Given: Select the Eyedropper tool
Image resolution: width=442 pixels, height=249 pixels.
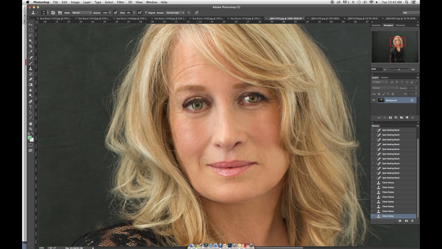Looking at the screenshot, I should click(x=31, y=52).
